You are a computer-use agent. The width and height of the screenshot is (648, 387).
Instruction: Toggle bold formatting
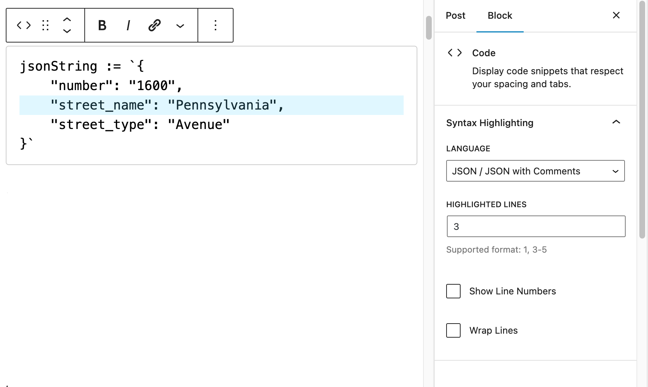(x=102, y=25)
